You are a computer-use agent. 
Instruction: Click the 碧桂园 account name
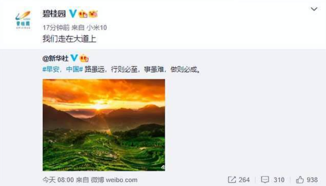tap(54, 14)
